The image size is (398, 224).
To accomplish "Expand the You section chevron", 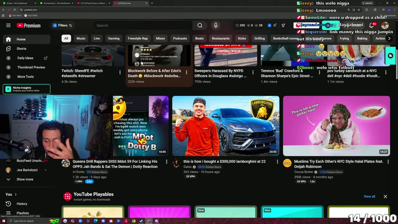I will tap(16, 194).
